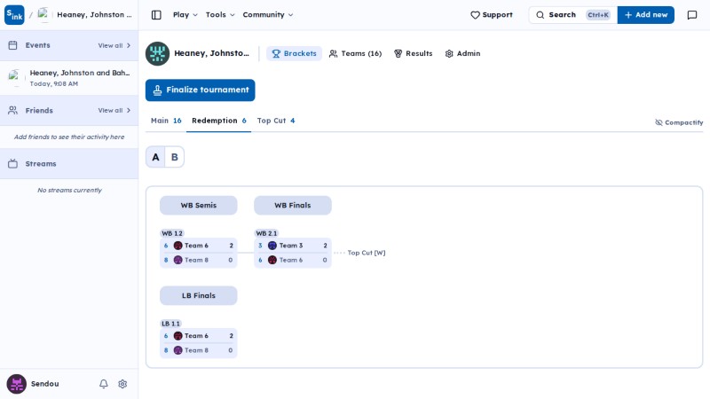The height and width of the screenshot is (399, 710).
Task: Open the Results tab
Action: click(413, 53)
